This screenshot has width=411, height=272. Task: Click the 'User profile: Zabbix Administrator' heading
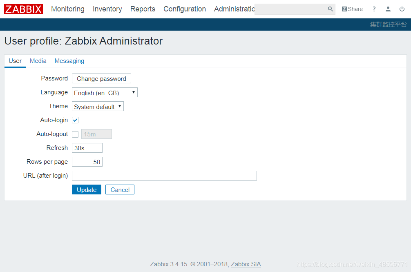[x=83, y=41]
